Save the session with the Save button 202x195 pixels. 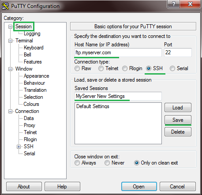click(178, 120)
